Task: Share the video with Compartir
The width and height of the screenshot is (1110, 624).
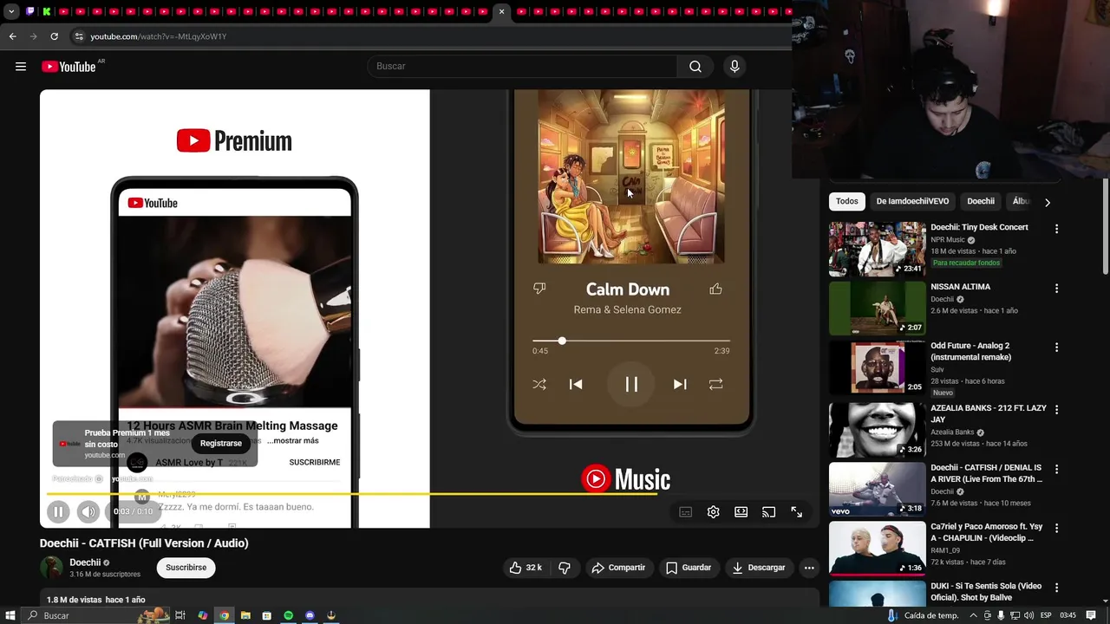Action: pyautogui.click(x=618, y=568)
